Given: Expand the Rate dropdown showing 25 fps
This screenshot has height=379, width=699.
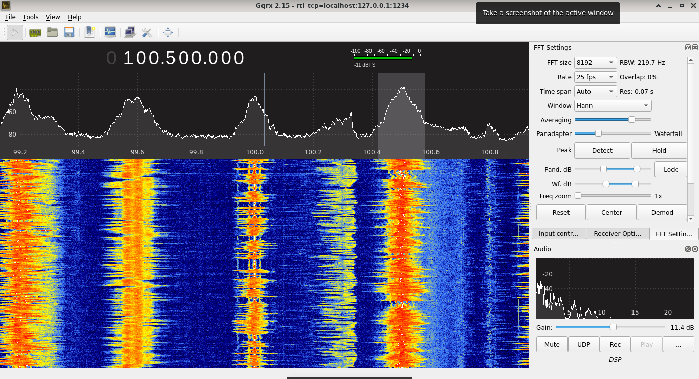Looking at the screenshot, I should [x=595, y=77].
